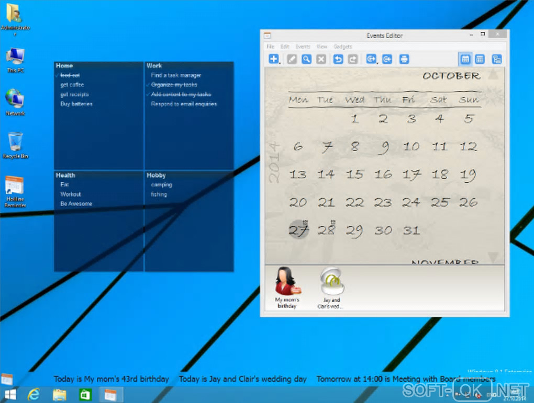Click the Find magnifier toolbar icon
This screenshot has height=403, width=534.
click(306, 59)
